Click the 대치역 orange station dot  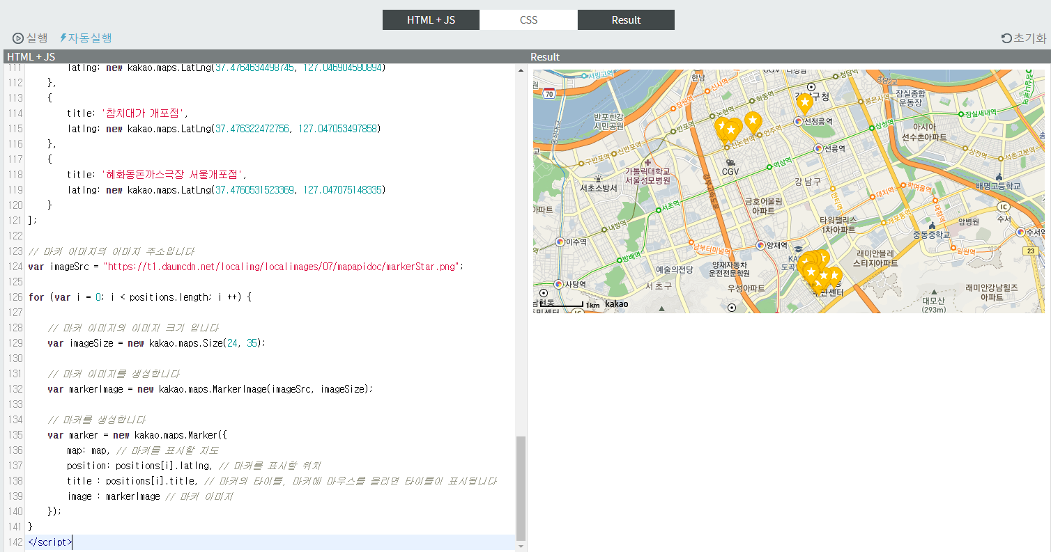[873, 197]
